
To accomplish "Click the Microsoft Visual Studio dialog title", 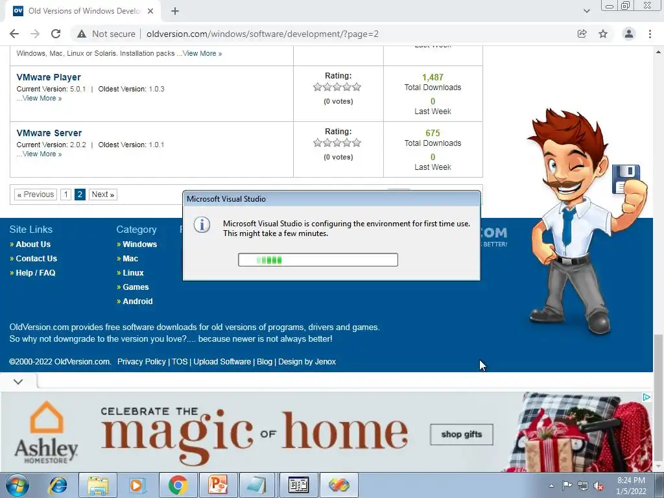I will point(226,199).
